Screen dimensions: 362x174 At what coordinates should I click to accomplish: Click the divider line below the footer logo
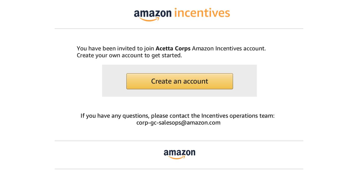pos(179,169)
